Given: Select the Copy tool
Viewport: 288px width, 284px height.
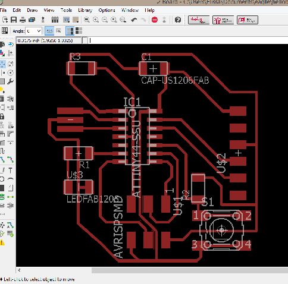Looking at the screenshot, I should [11, 64].
